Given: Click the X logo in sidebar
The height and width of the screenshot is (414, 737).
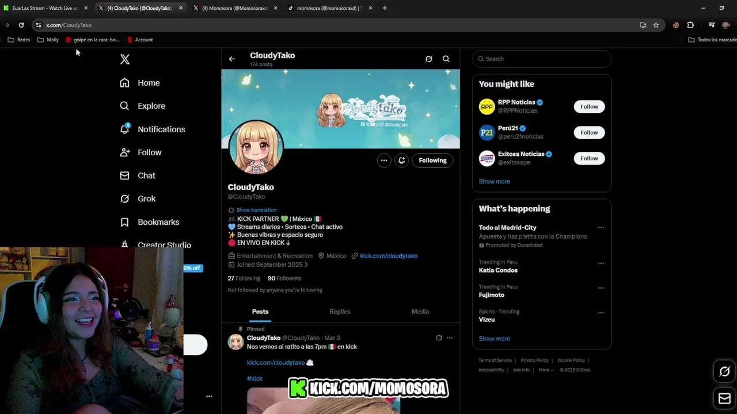Looking at the screenshot, I should pyautogui.click(x=125, y=59).
